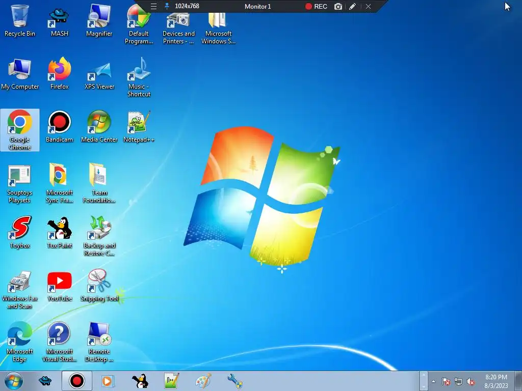Open Tux Paint penguin in the taskbar
This screenshot has width=522, height=391.
click(140, 381)
